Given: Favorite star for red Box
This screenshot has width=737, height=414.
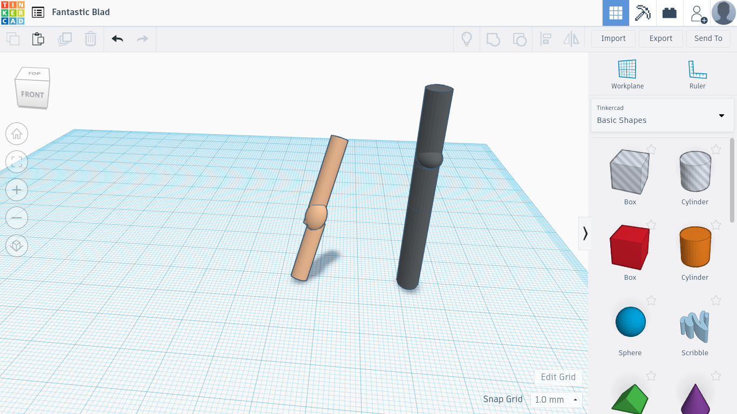Looking at the screenshot, I should click(651, 225).
